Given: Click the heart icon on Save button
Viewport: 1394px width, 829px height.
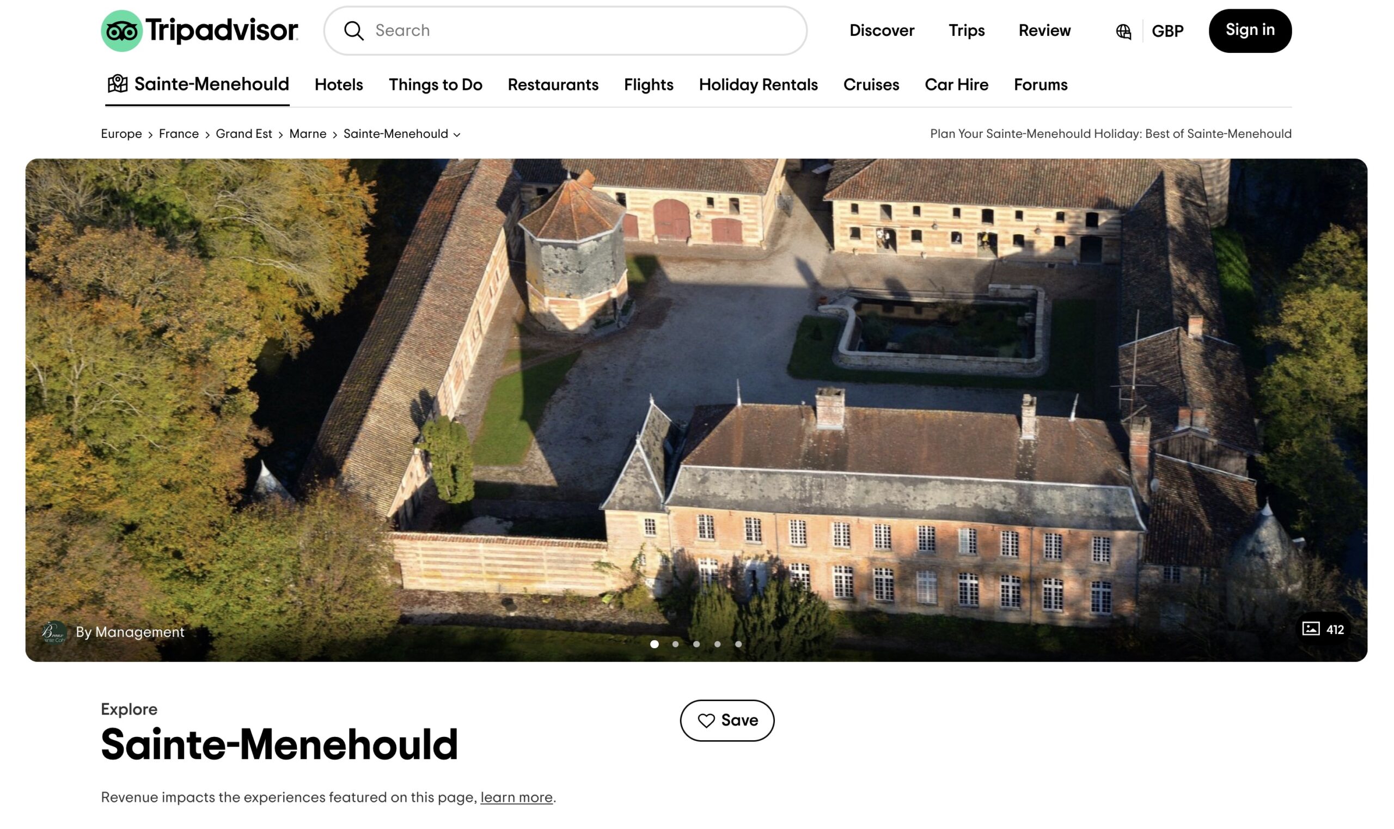Looking at the screenshot, I should click(706, 721).
